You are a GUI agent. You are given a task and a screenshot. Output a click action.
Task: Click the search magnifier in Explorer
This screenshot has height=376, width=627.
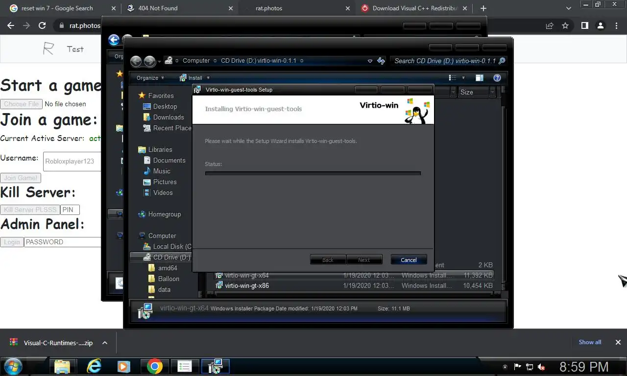[x=501, y=61]
